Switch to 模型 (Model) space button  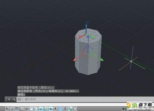(124, 109)
